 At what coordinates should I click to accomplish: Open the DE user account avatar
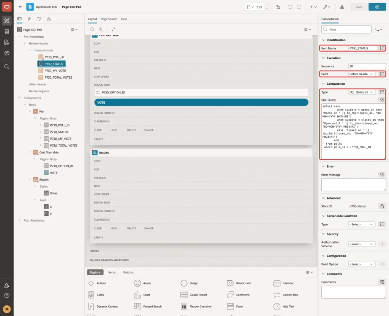7,309
